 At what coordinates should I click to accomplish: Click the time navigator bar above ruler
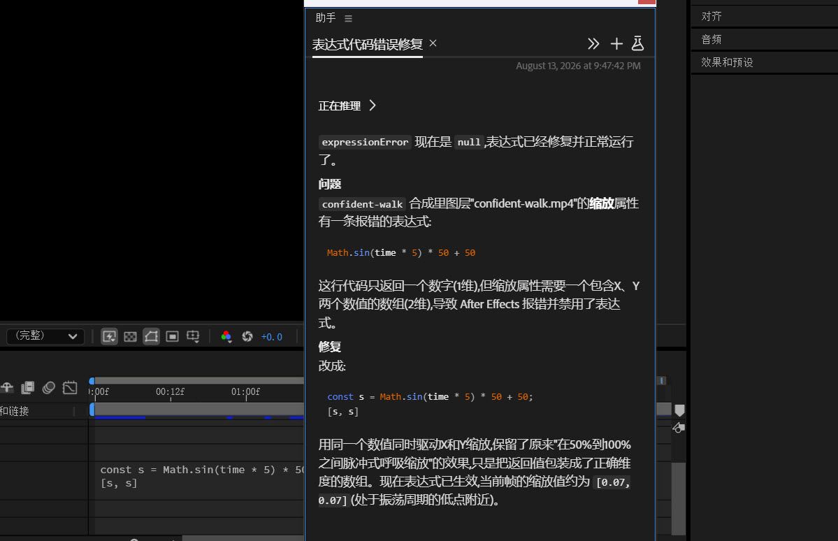pyautogui.click(x=198, y=381)
